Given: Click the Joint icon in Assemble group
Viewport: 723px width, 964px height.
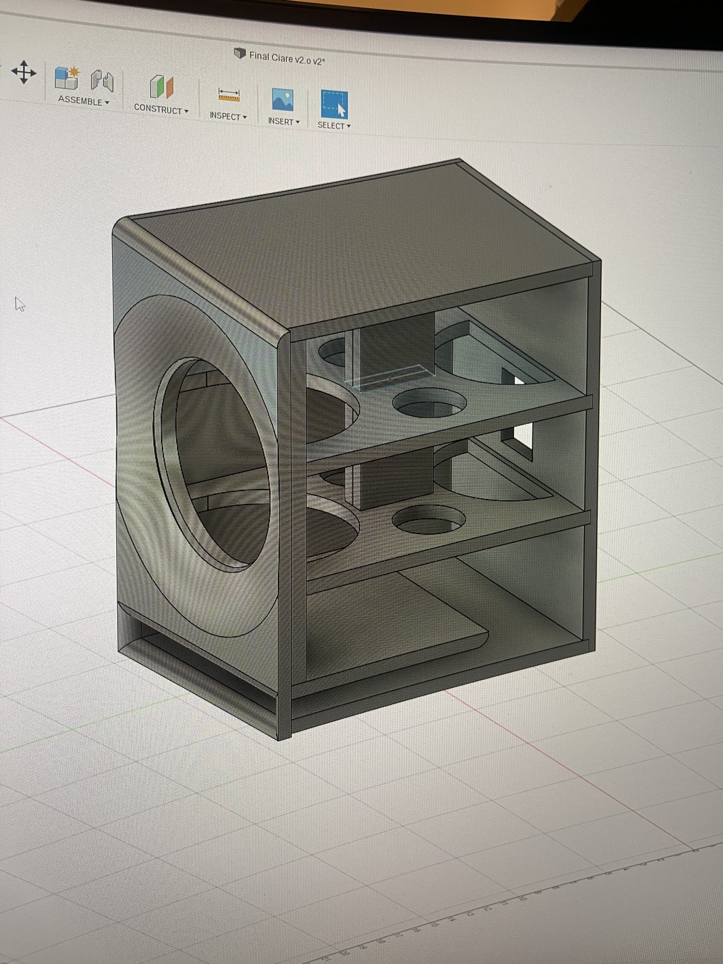Looking at the screenshot, I should (x=102, y=81).
